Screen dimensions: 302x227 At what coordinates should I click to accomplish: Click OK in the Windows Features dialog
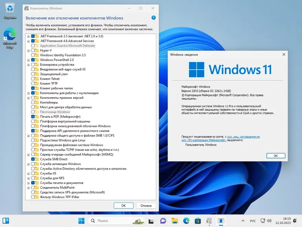(x=123, y=205)
